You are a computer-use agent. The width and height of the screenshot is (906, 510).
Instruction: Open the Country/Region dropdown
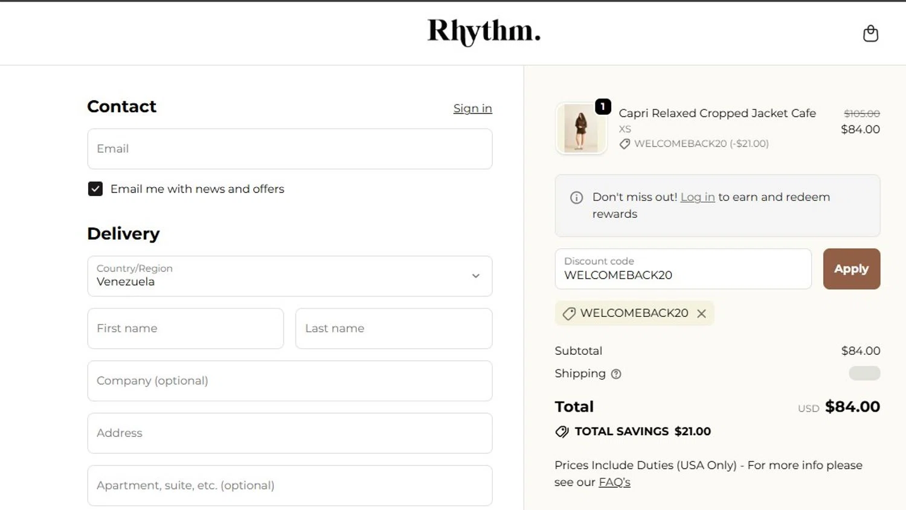point(290,276)
